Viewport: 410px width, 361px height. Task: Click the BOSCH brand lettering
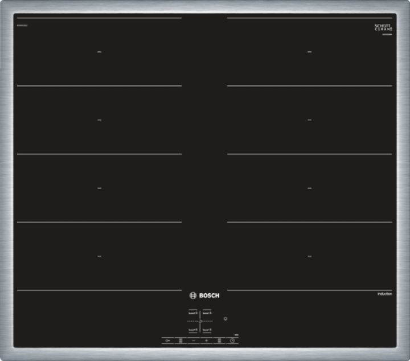tap(209, 296)
